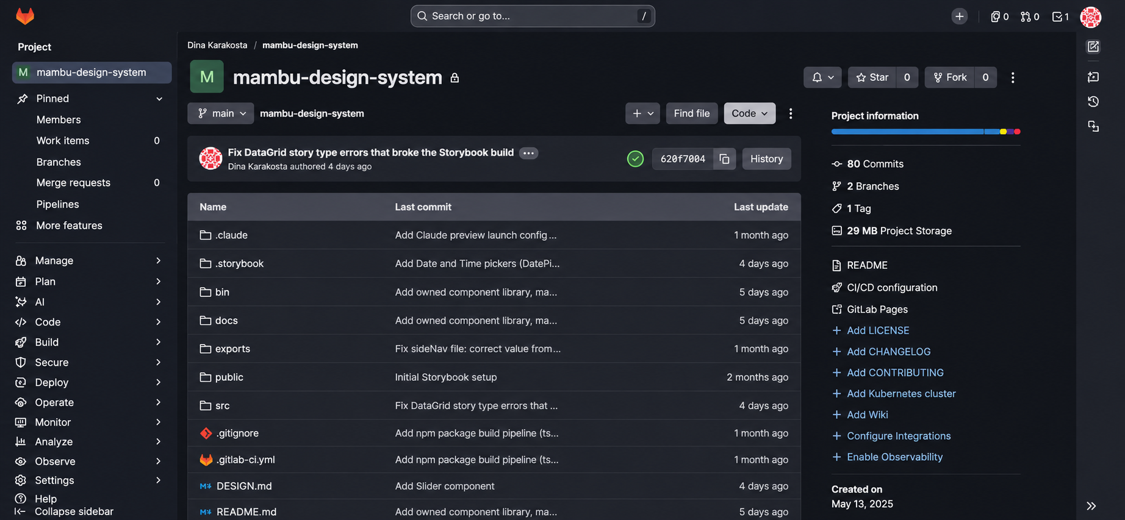This screenshot has height=520, width=1125.
Task: Click the History button
Action: coord(766,159)
